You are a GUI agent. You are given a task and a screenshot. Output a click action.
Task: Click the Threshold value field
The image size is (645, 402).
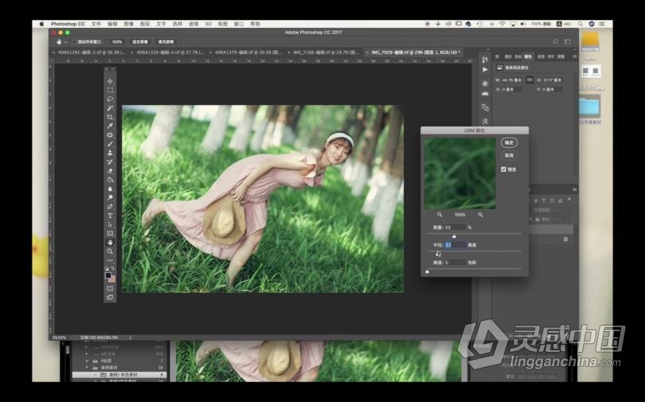click(x=455, y=262)
